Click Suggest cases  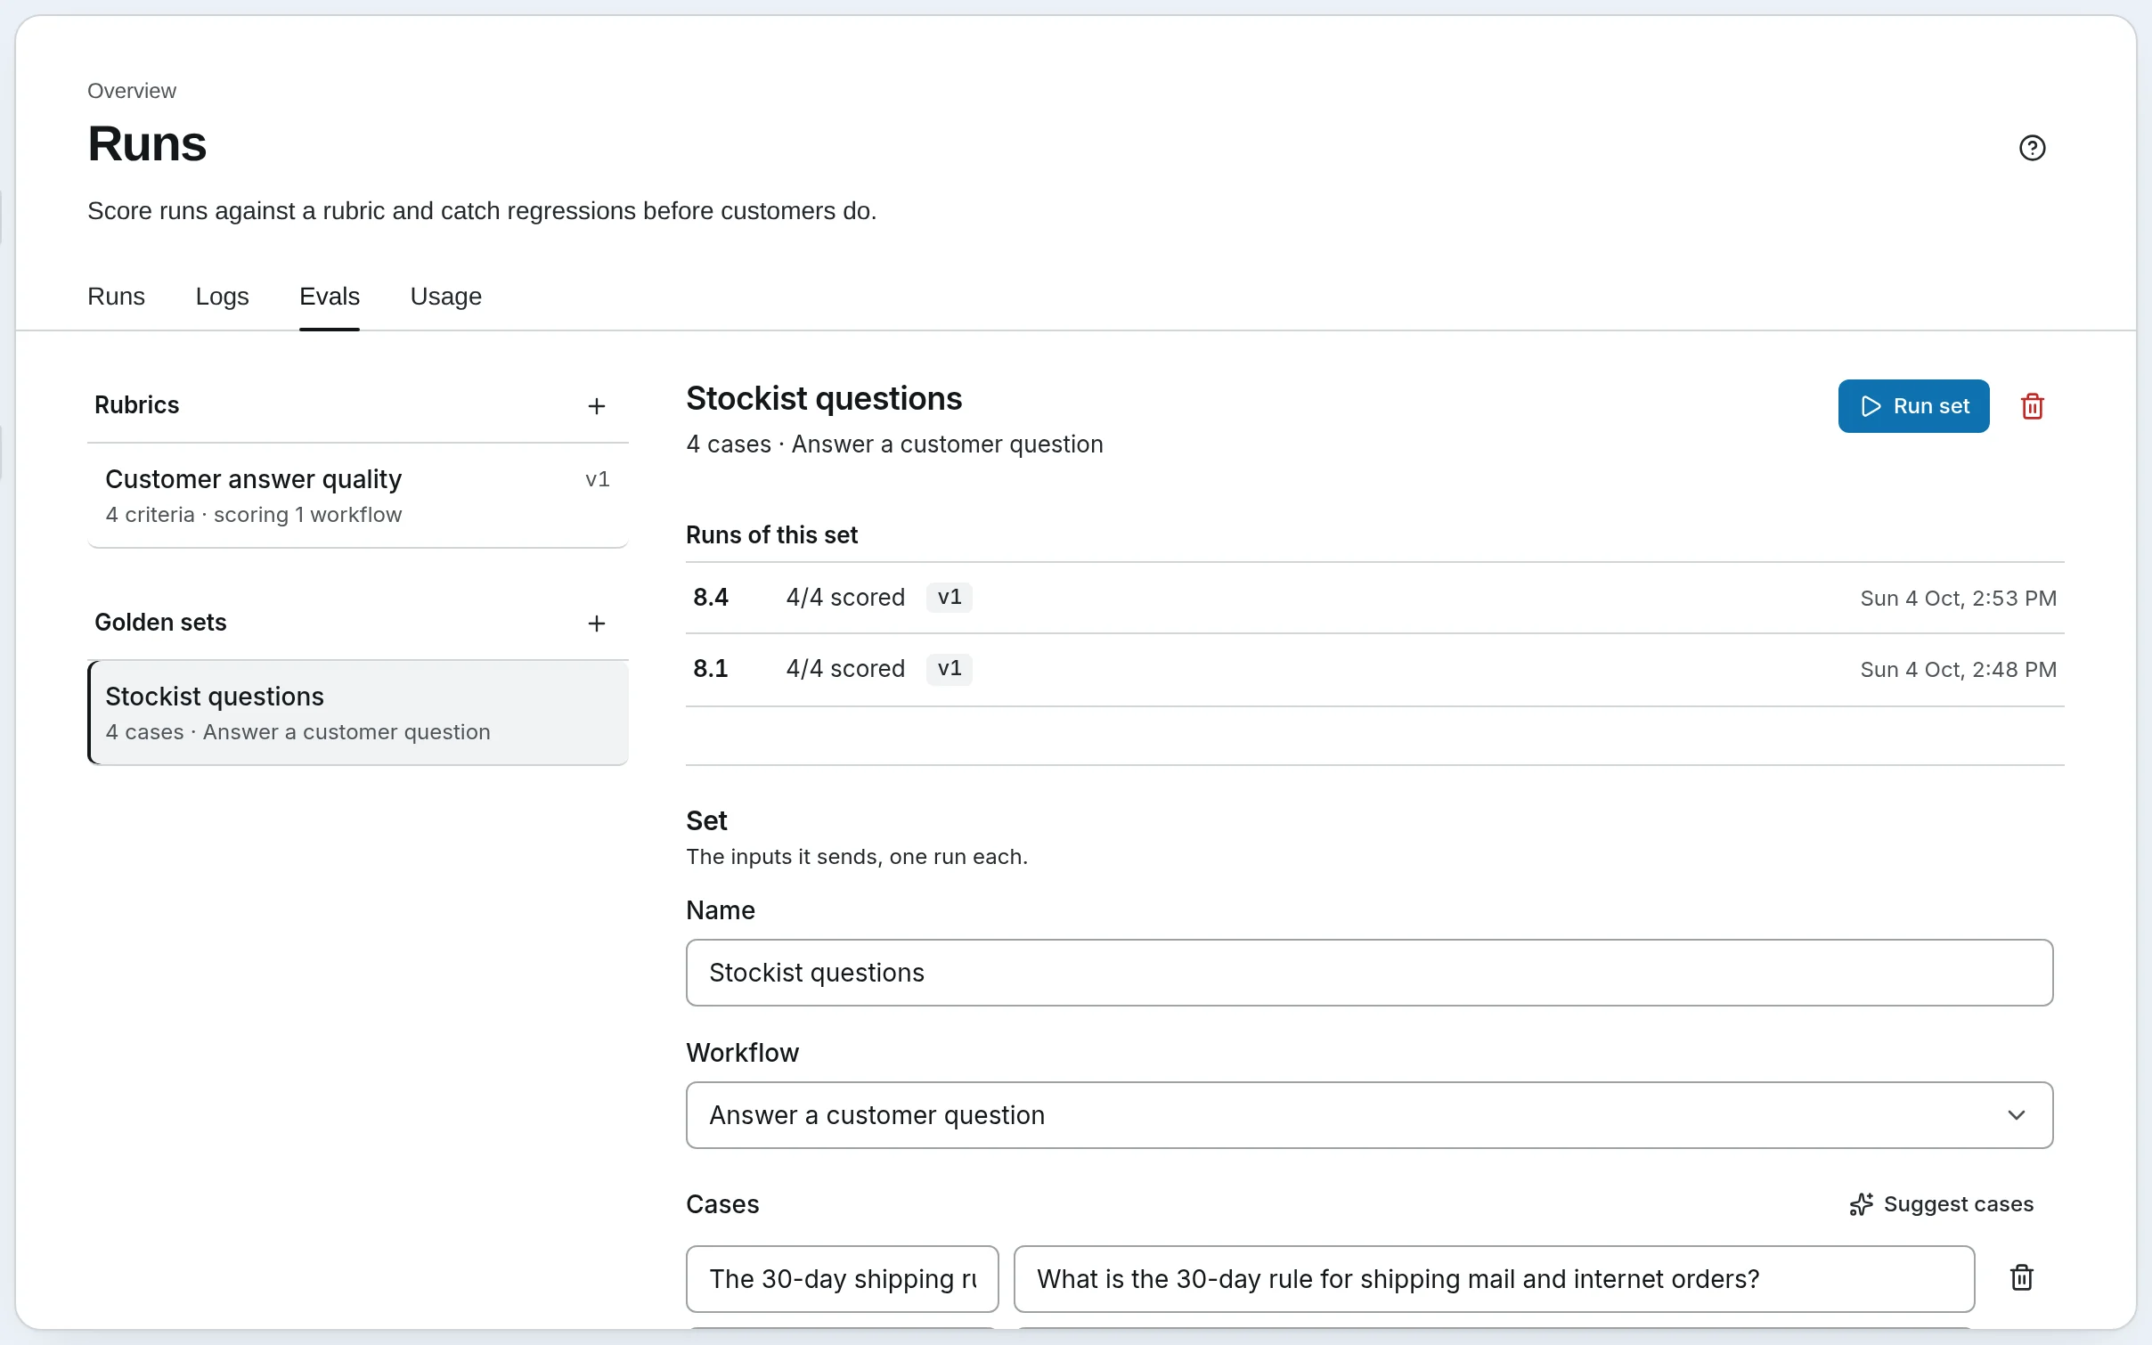[1942, 1204]
